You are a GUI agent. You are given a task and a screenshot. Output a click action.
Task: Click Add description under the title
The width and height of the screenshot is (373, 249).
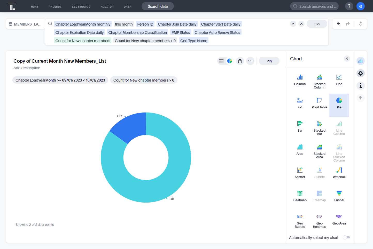pos(27,68)
